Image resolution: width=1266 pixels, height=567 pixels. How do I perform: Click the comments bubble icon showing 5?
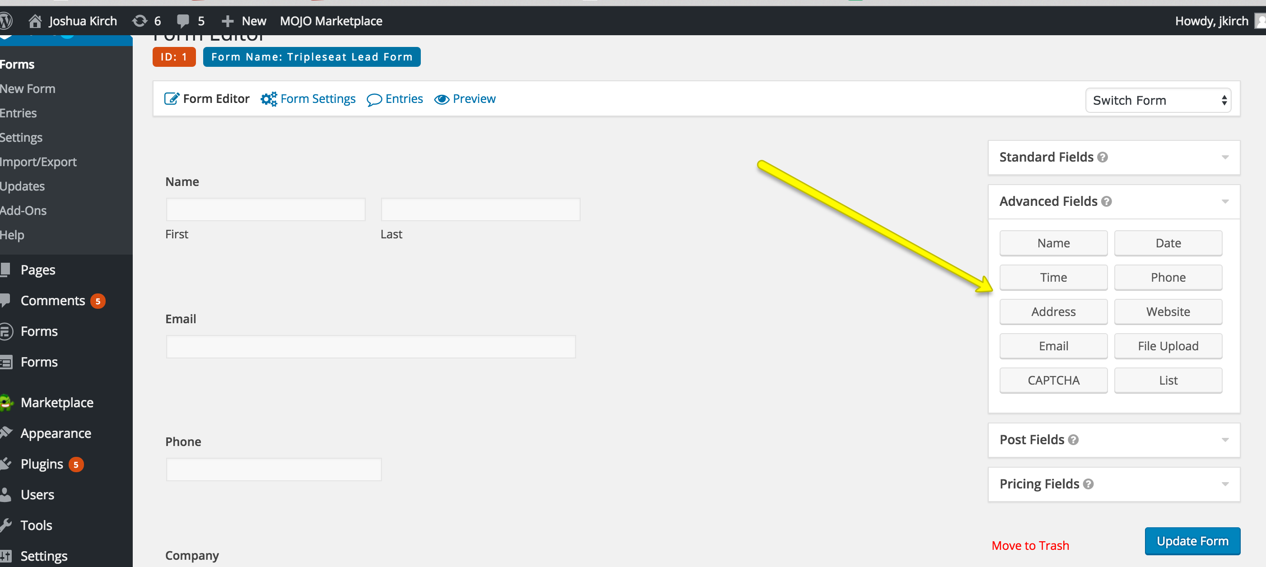[184, 21]
